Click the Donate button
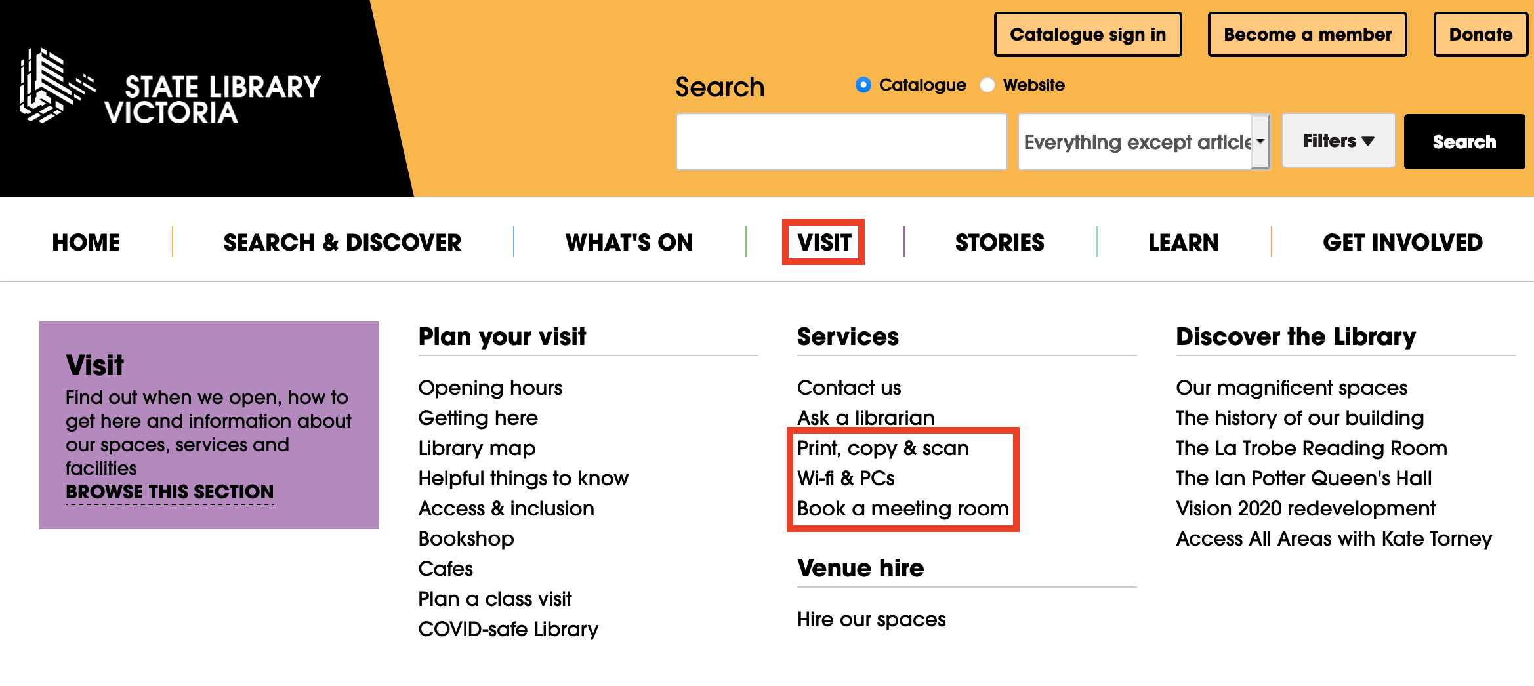This screenshot has height=686, width=1534. [1480, 35]
